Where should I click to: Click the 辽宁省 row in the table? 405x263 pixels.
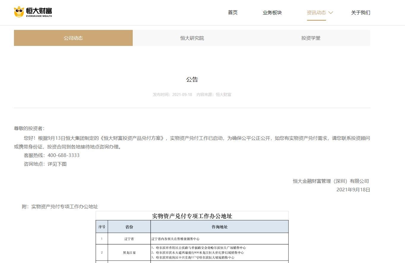[x=192, y=239]
